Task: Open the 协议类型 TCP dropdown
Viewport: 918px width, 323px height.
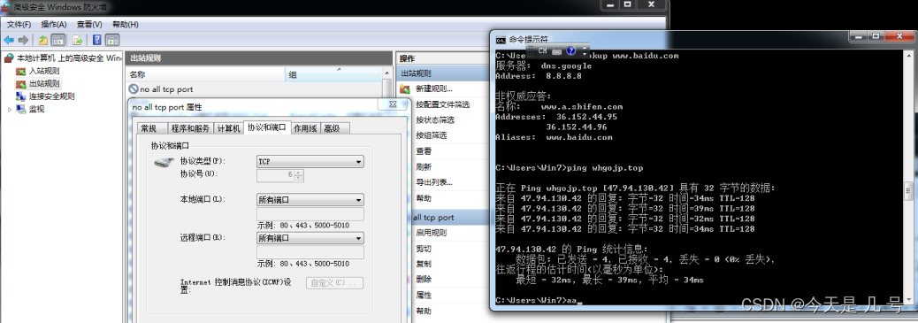Action: 310,162
